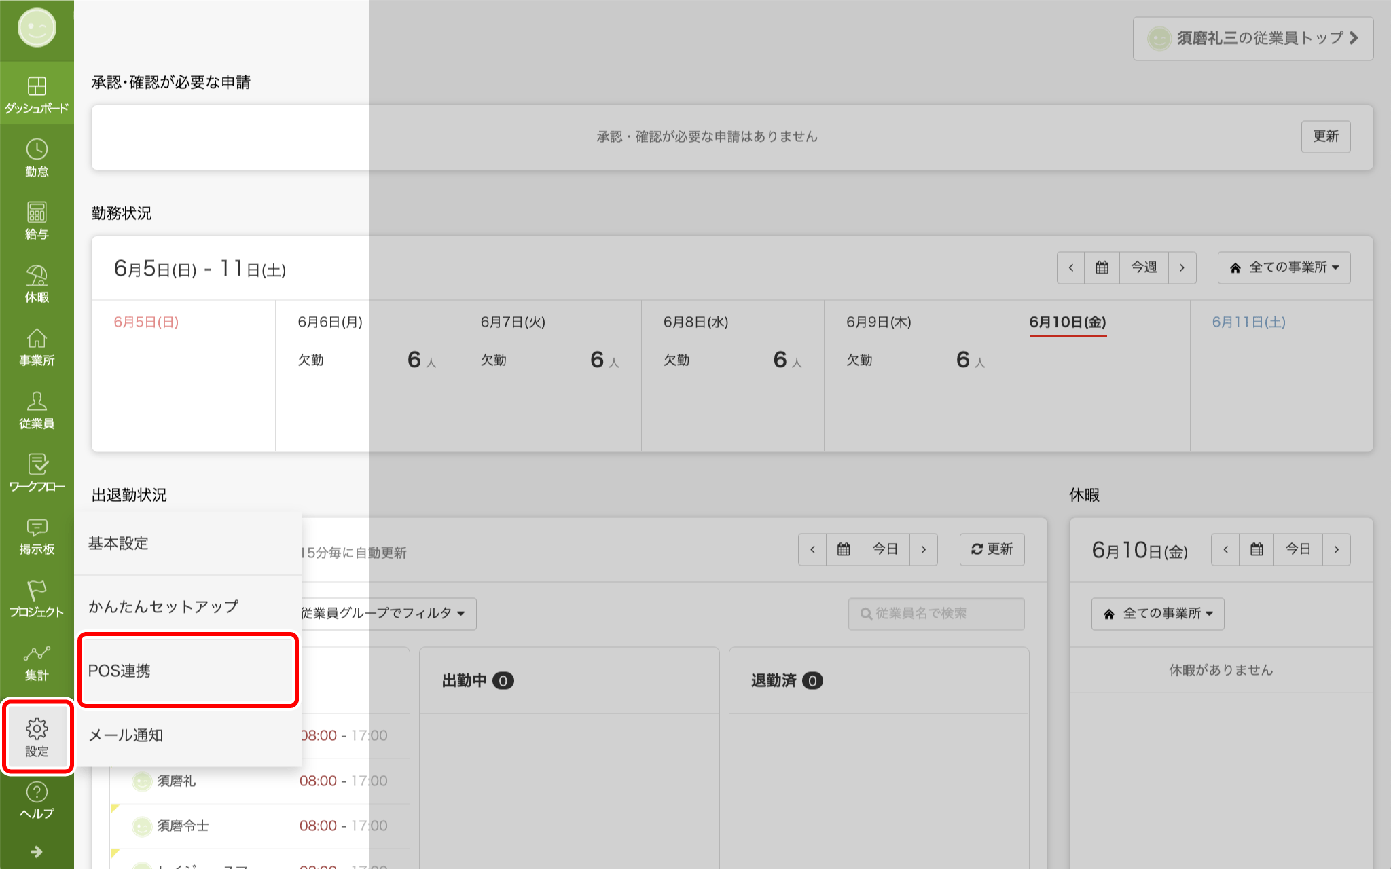Click the 6月6日(月) day column
1391x869 pixels.
pos(367,376)
